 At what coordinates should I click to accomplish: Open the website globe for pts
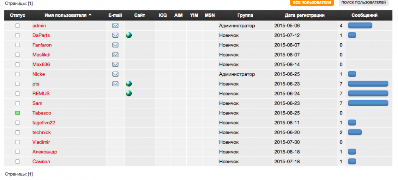point(129,84)
